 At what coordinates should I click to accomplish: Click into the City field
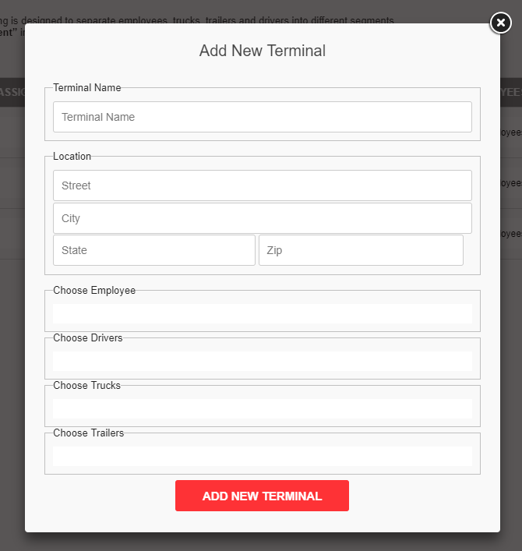coord(263,218)
